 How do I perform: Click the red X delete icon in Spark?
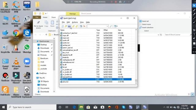pos(84,26)
